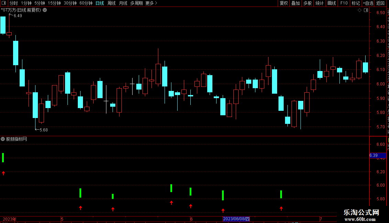Switch to 分时 intraday view
The height and width of the screenshot is (223, 389).
tap(14, 3)
